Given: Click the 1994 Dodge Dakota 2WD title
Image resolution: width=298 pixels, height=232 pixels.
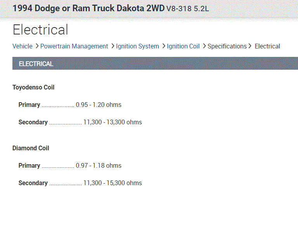Looking at the screenshot, I should [88, 8].
